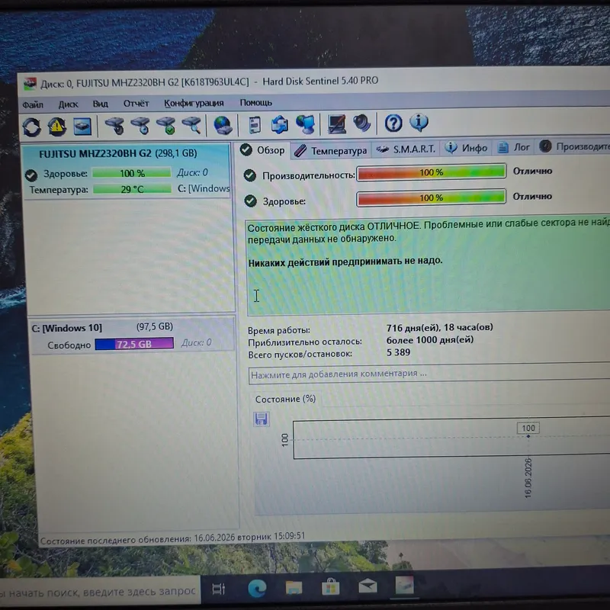Click the disk with magnifying glass icon
Screen dimensions: 610x610
tap(192, 126)
